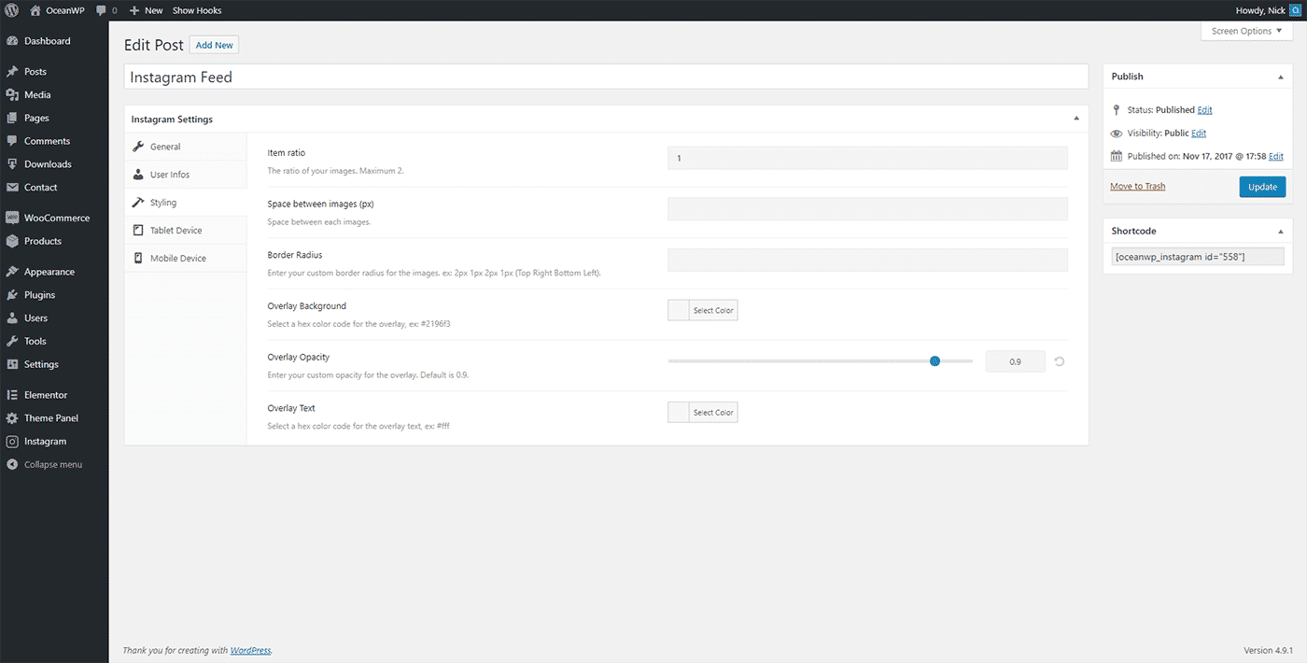Screen dimensions: 1307x663
Task: Click the plus New icon in admin bar
Action: 134,10
